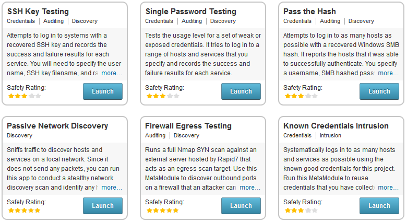The width and height of the screenshot is (407, 222).
Task: Select Intrusion tag under Known Credentials Intrusion
Action: [330, 136]
